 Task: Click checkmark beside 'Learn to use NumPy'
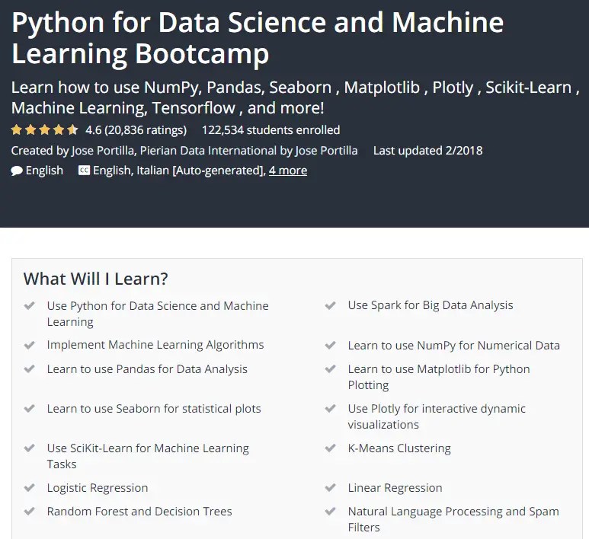[330, 346]
